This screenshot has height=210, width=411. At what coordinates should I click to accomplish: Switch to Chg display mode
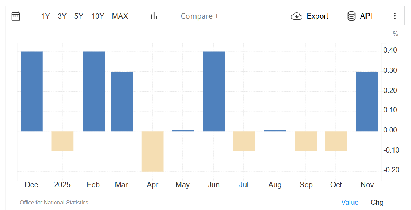click(377, 202)
